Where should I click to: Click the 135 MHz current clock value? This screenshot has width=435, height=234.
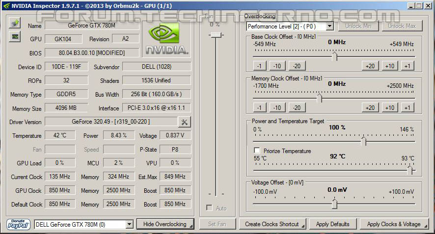click(60, 177)
